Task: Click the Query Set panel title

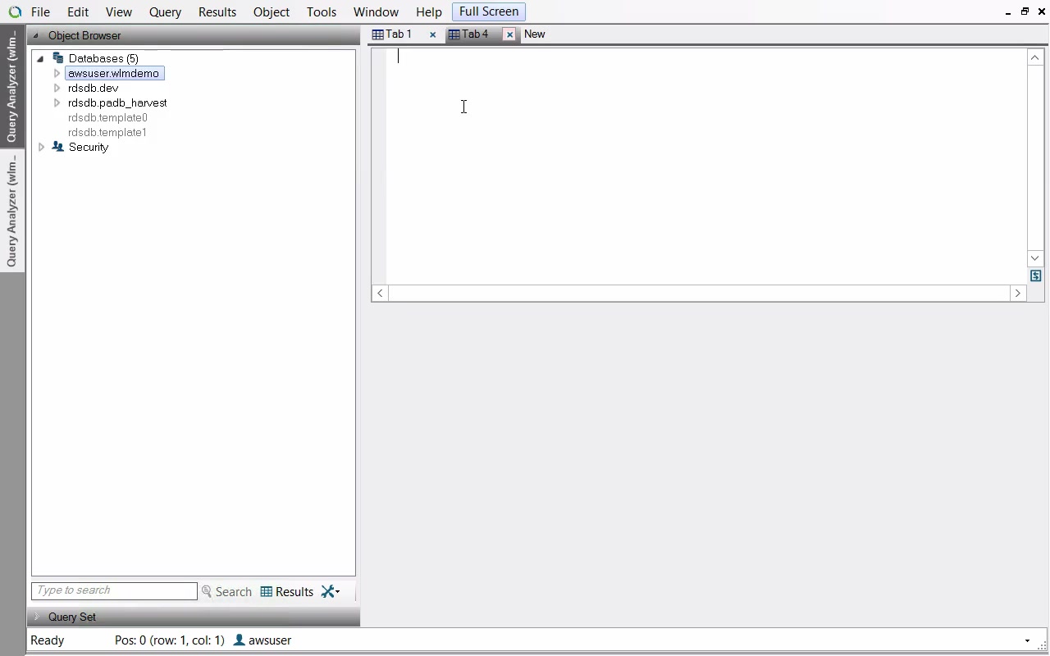Action: click(x=72, y=617)
